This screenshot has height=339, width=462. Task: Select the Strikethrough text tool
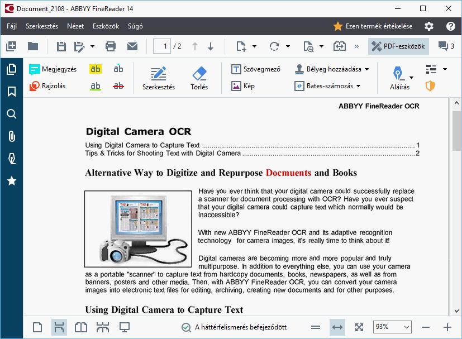coord(118,86)
